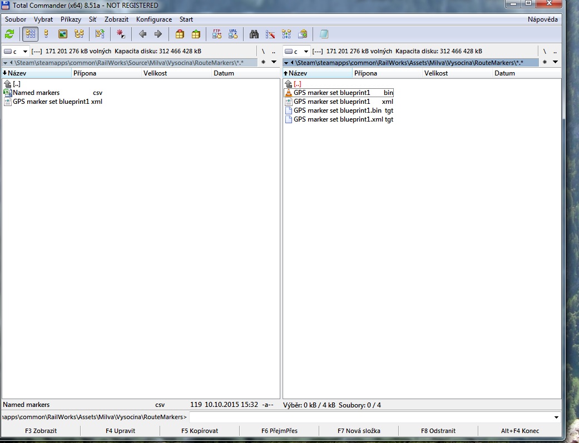Image resolution: width=579 pixels, height=443 pixels.
Task: Expand the command line history dropdown
Action: tap(556, 417)
